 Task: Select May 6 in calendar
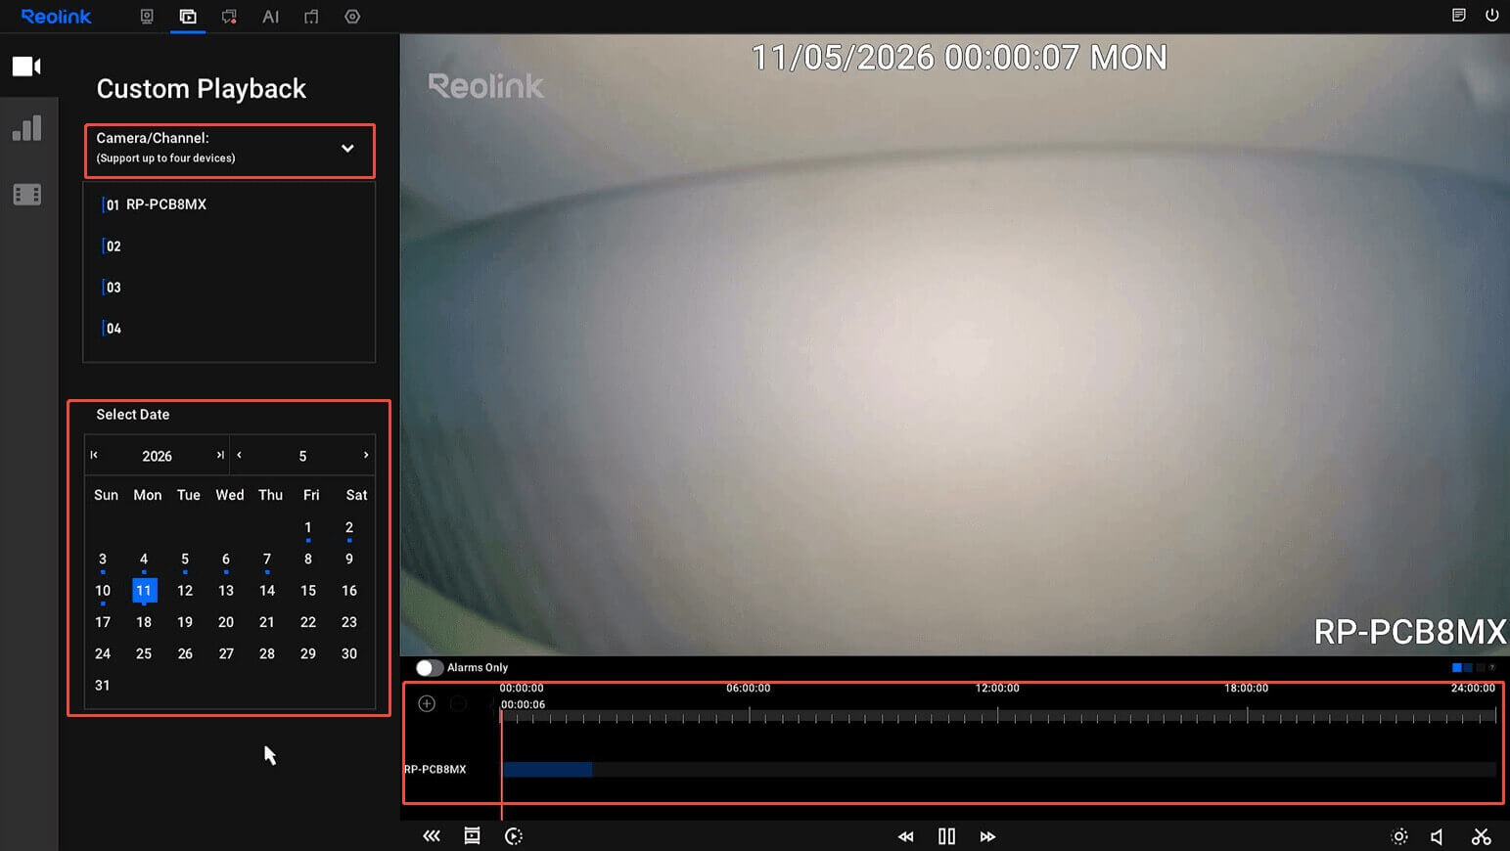(x=226, y=560)
